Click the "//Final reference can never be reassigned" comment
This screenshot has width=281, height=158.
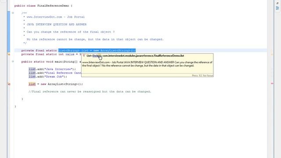(90, 92)
